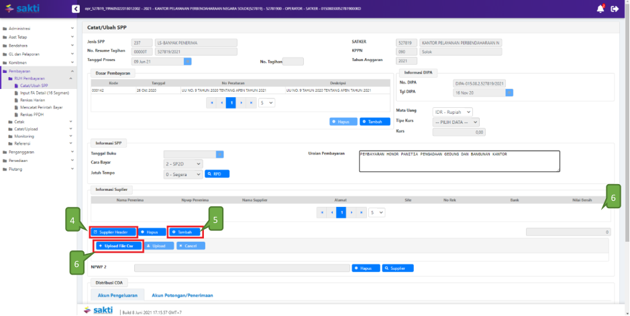Expand the Administrasi menu
630x316 pixels.
click(x=38, y=29)
